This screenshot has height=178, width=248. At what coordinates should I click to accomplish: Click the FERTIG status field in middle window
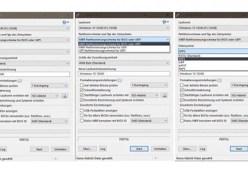click(x=124, y=139)
